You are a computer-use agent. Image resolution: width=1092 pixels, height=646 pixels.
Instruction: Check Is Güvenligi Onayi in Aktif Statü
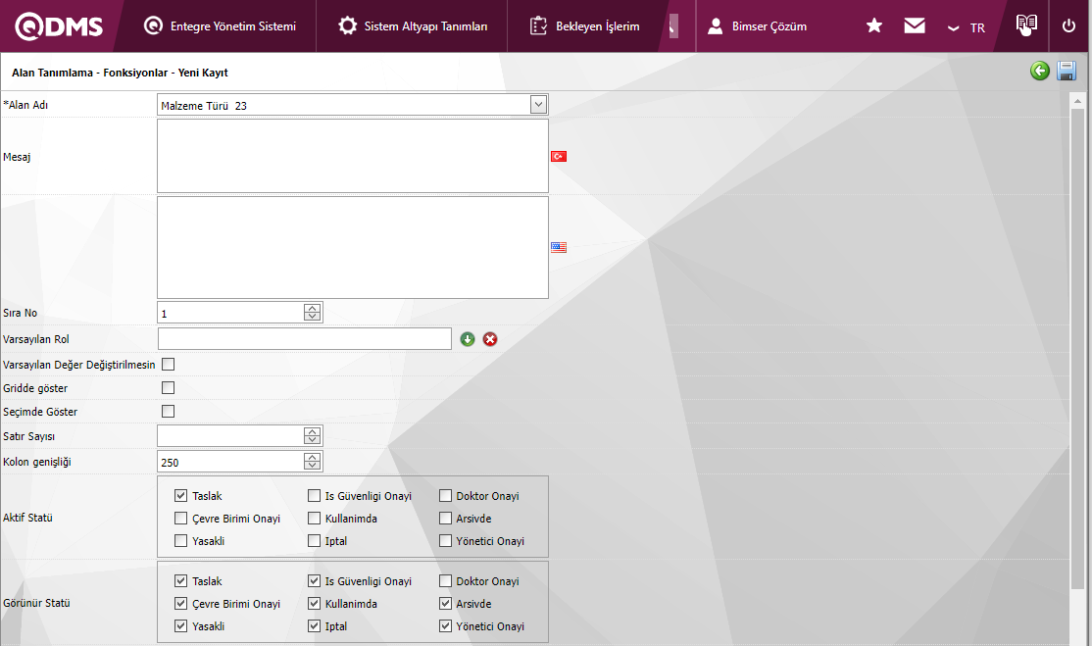[314, 496]
